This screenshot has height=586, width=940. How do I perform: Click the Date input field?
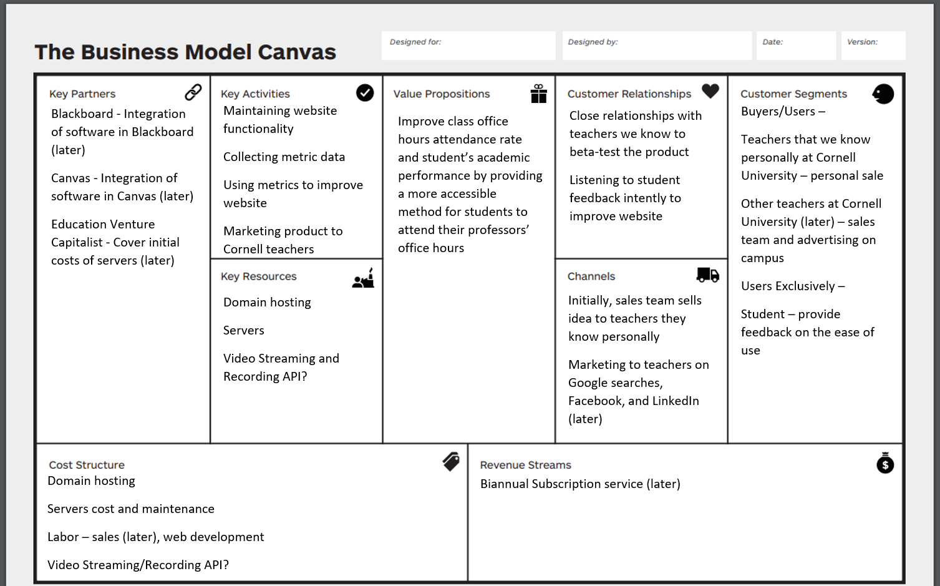[x=796, y=46]
